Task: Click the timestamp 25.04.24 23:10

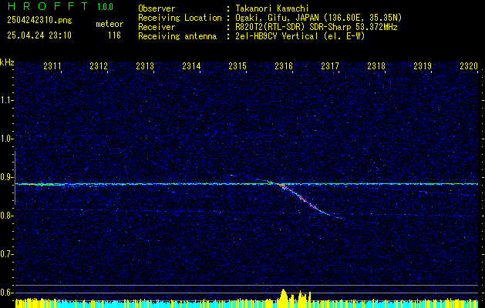Action: click(x=39, y=35)
